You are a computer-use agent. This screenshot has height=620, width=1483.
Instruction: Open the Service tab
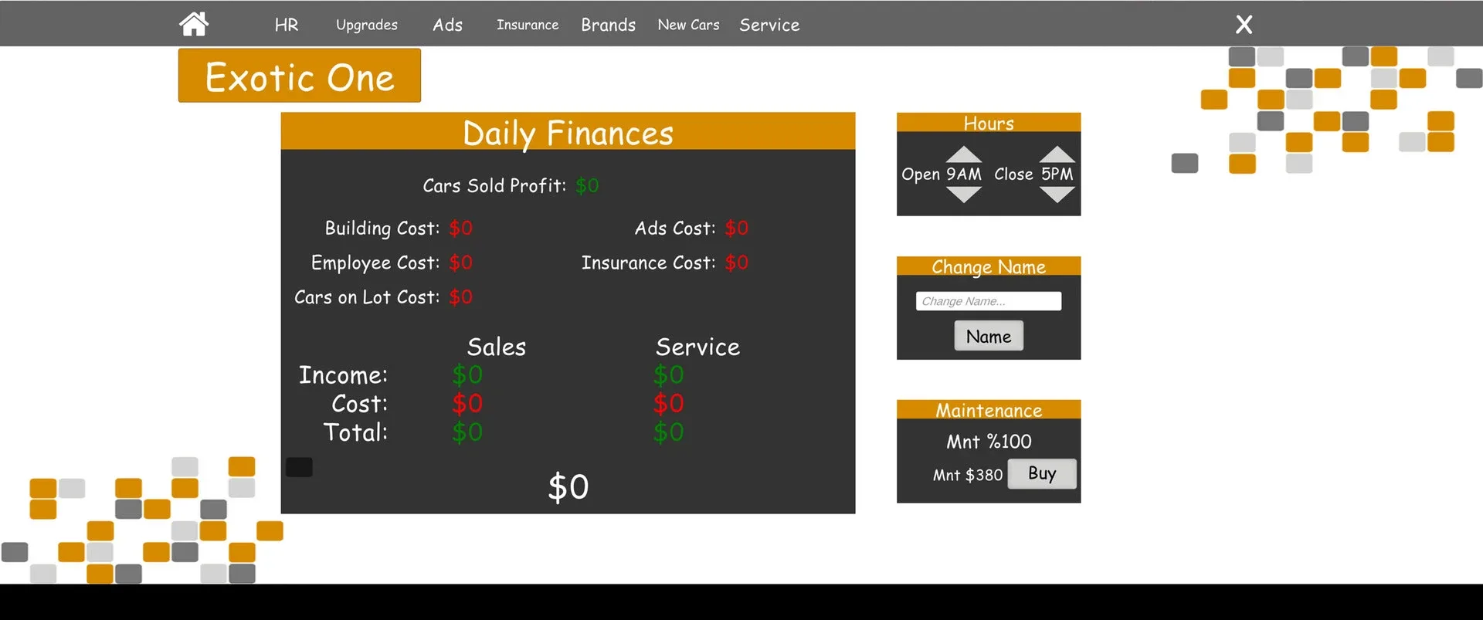[769, 25]
